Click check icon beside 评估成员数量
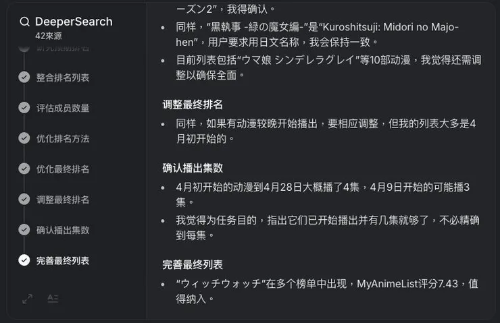Screen dimensions: 500x323 (x=24, y=108)
